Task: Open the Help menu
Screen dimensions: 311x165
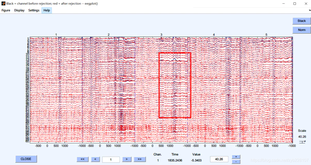Action: pos(47,10)
